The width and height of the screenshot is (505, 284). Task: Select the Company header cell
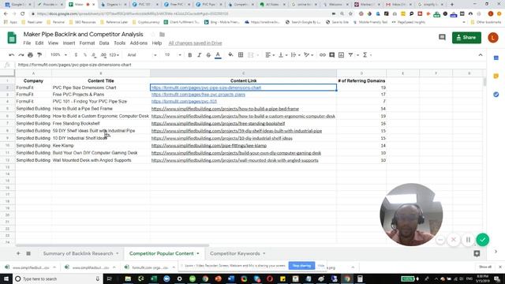(33, 80)
